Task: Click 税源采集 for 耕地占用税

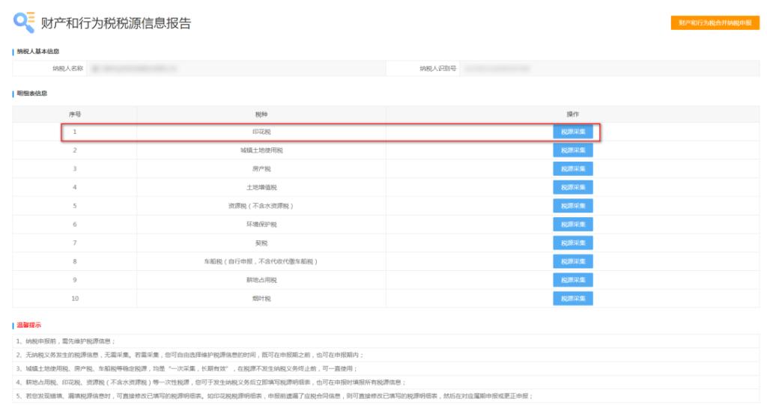Action: (573, 279)
